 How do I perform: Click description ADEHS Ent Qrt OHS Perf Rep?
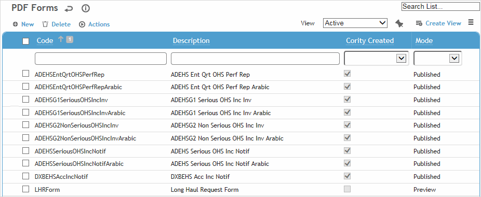tap(210, 75)
